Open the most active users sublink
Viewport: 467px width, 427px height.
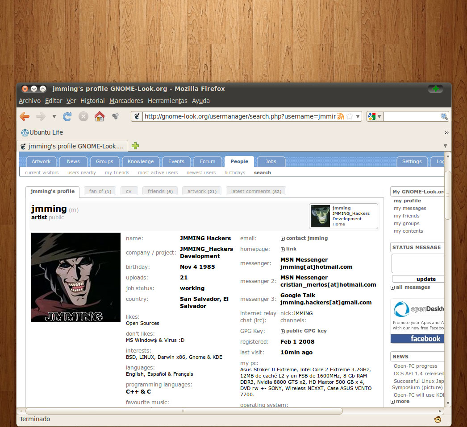(158, 172)
